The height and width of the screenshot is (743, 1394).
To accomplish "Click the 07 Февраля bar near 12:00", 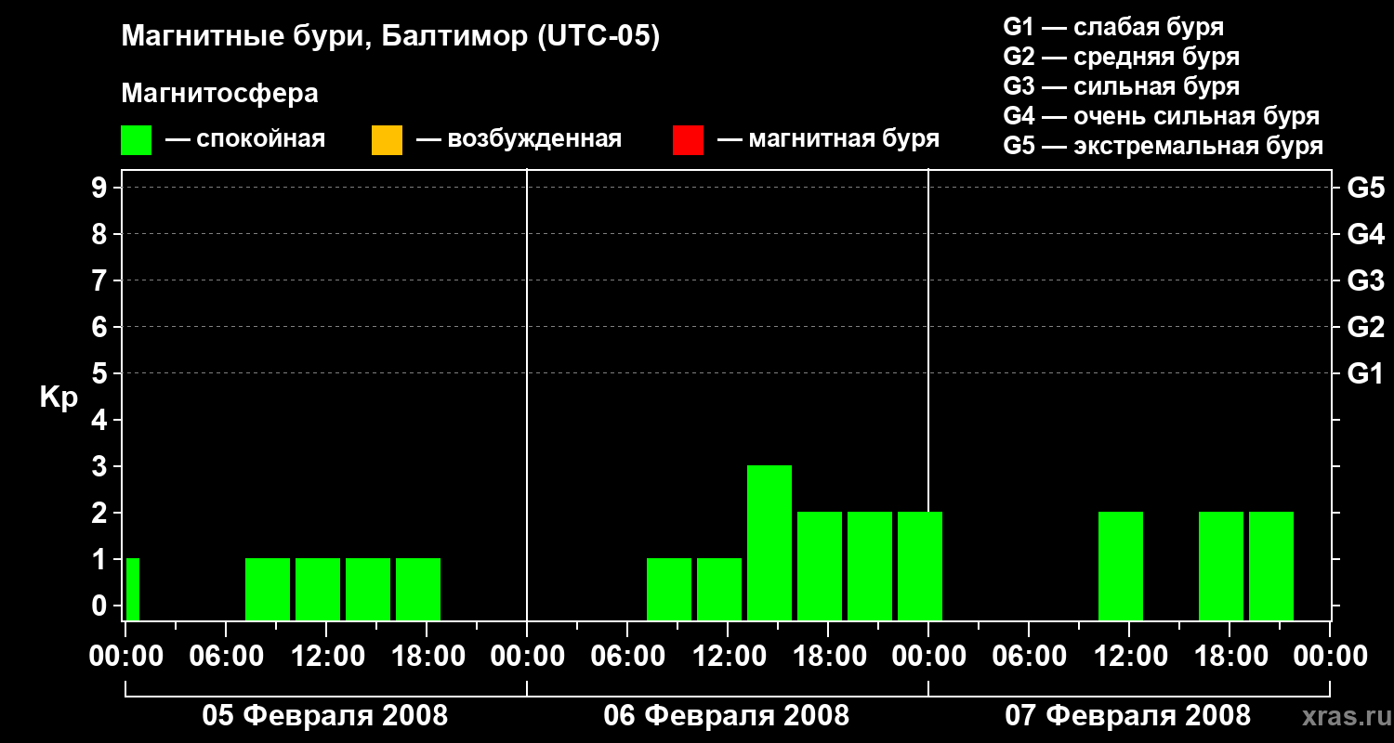I will coord(1121,566).
